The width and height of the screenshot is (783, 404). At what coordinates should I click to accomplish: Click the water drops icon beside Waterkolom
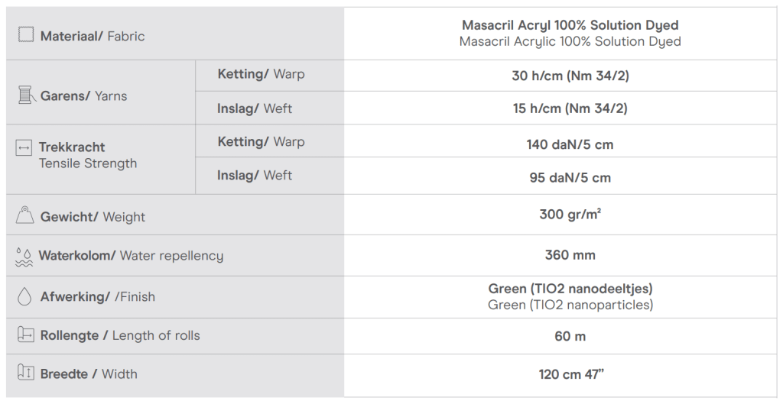24,257
